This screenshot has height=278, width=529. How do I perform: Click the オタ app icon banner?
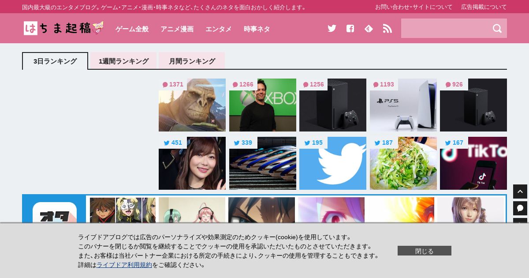pos(54,212)
